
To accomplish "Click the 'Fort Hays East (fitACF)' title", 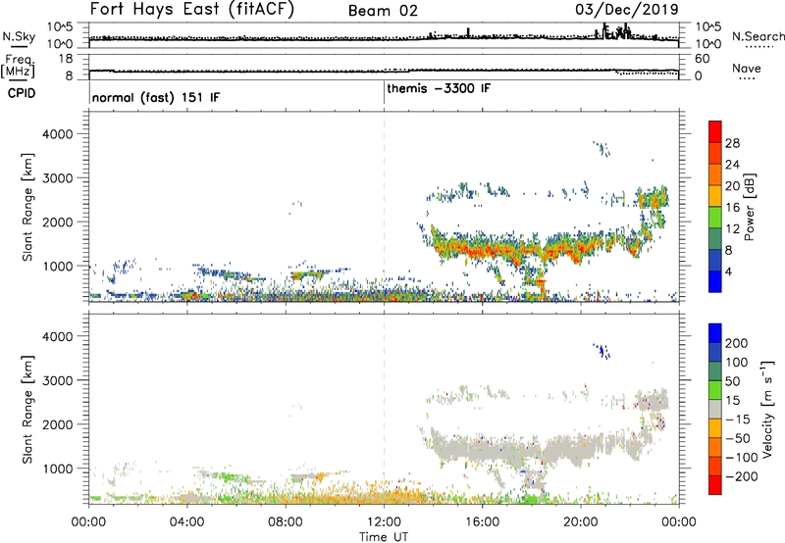I will click(191, 10).
